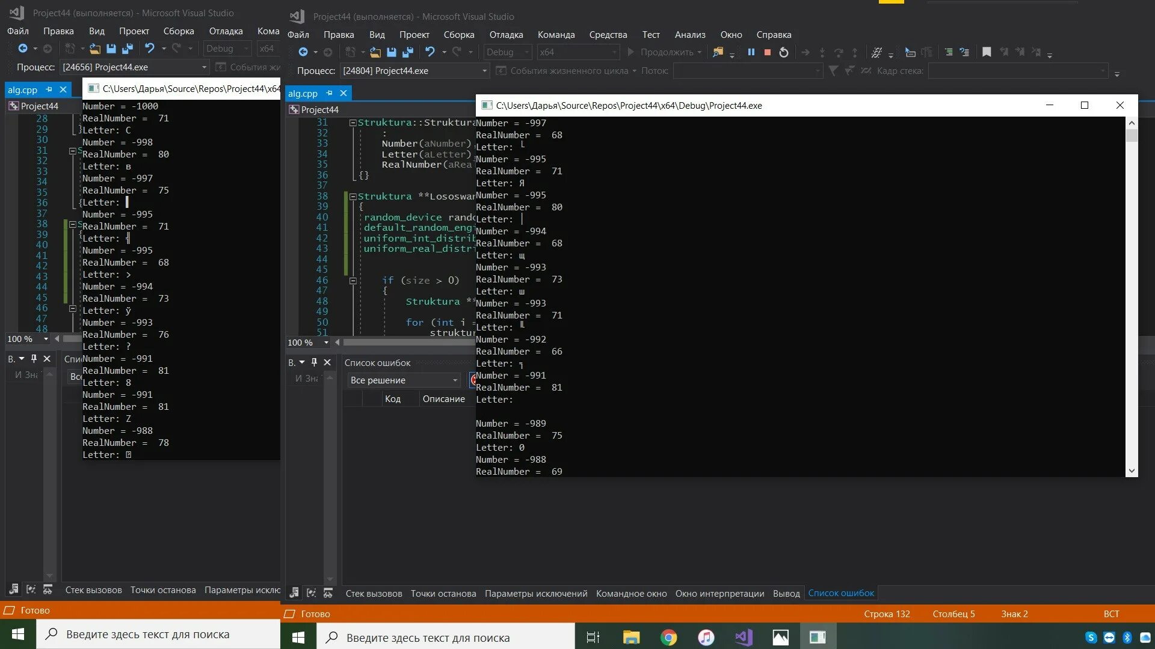The height and width of the screenshot is (649, 1155).
Task: Open Средства menu in right window
Action: point(608,35)
